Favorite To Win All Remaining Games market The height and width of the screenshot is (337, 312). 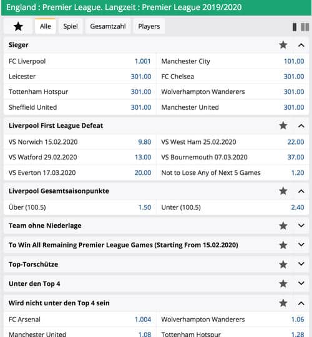(283, 245)
